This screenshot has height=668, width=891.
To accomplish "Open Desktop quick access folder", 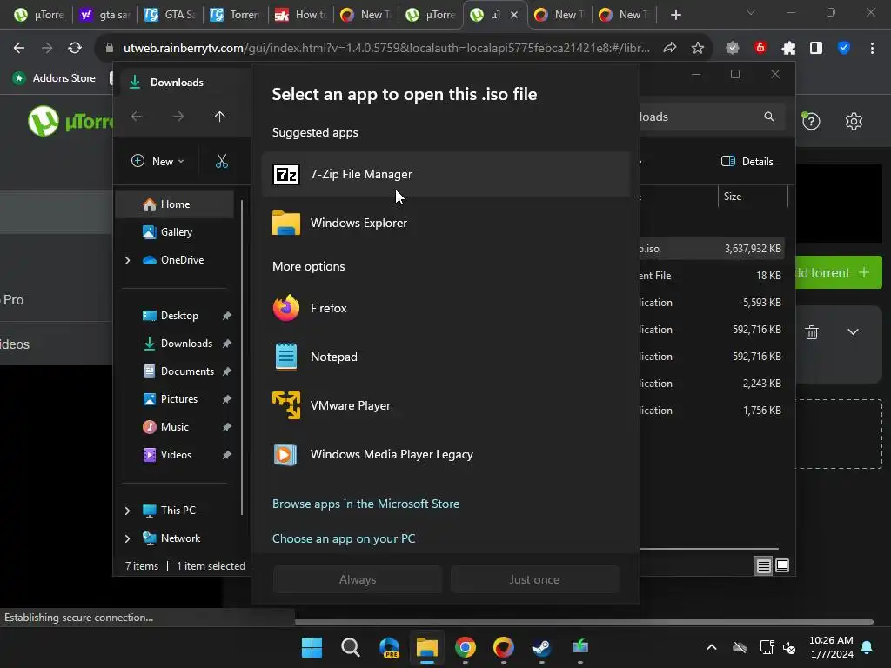I will coord(178,315).
